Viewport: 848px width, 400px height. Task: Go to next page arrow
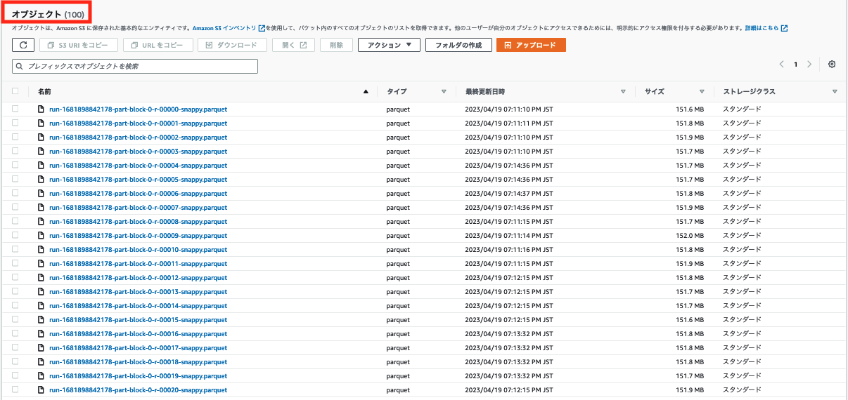tap(809, 64)
